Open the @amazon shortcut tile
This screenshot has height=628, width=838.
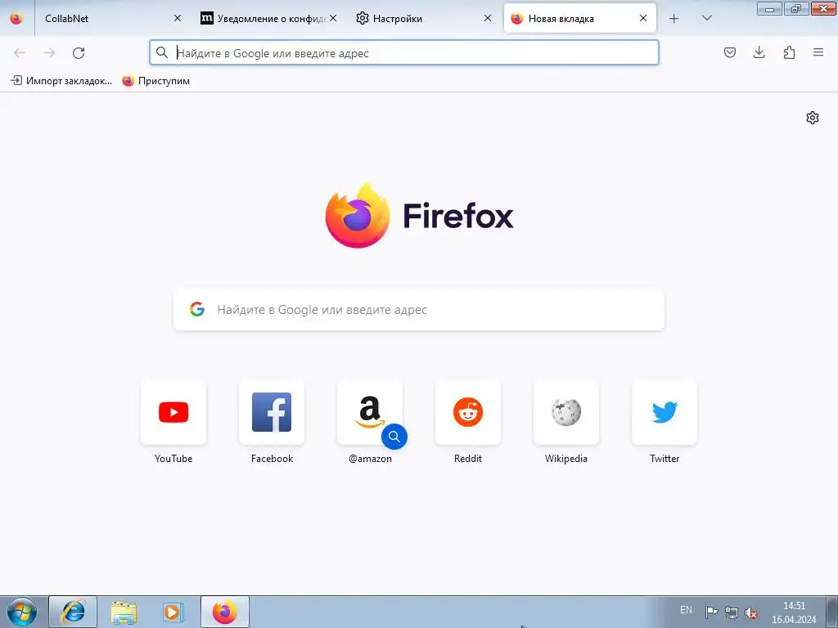point(370,412)
